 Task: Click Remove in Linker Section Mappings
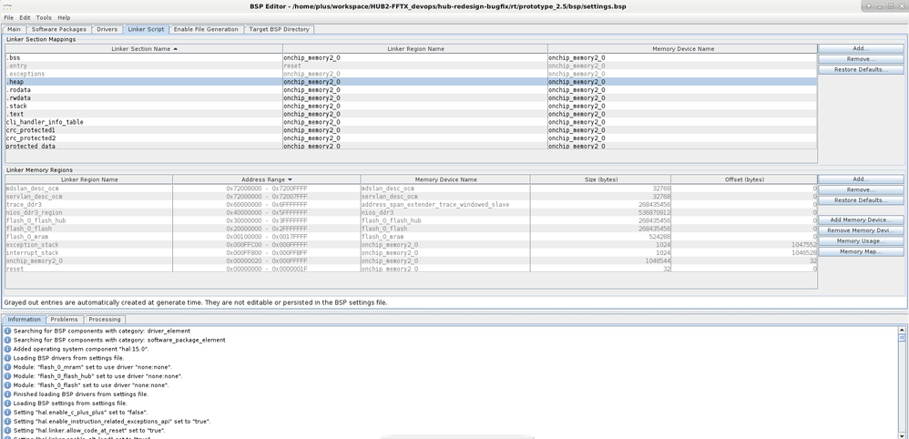[861, 59]
